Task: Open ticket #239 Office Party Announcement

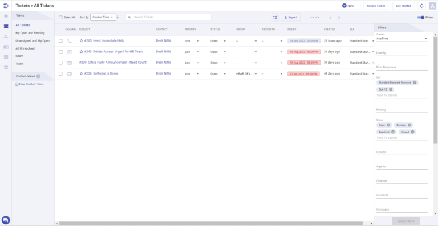Action: coord(112,63)
